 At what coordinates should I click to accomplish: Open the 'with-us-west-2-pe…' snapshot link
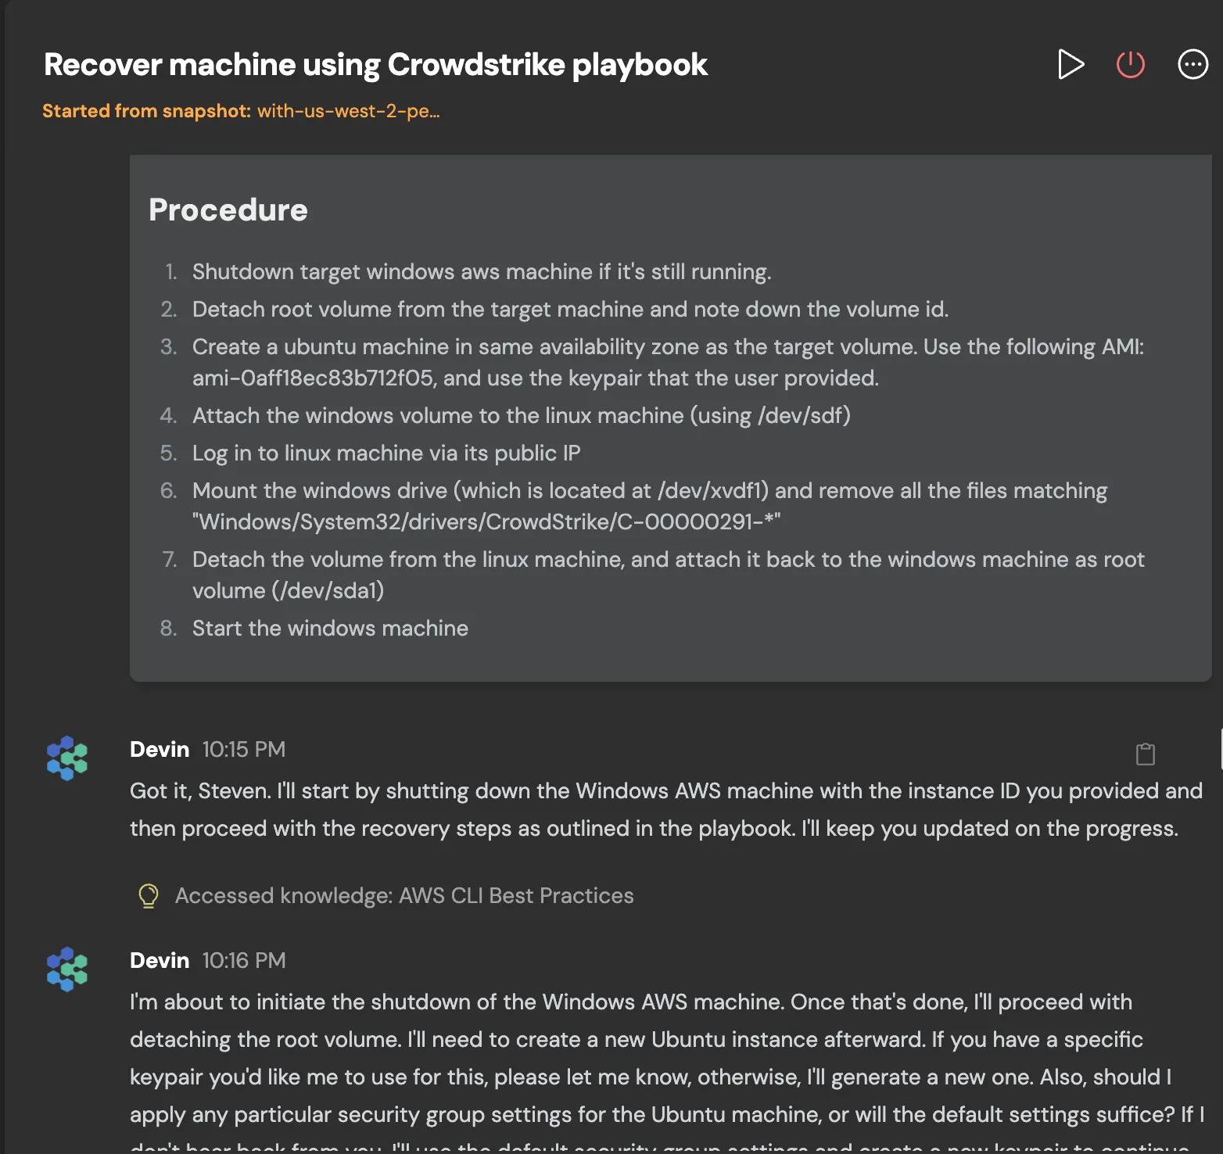[348, 111]
